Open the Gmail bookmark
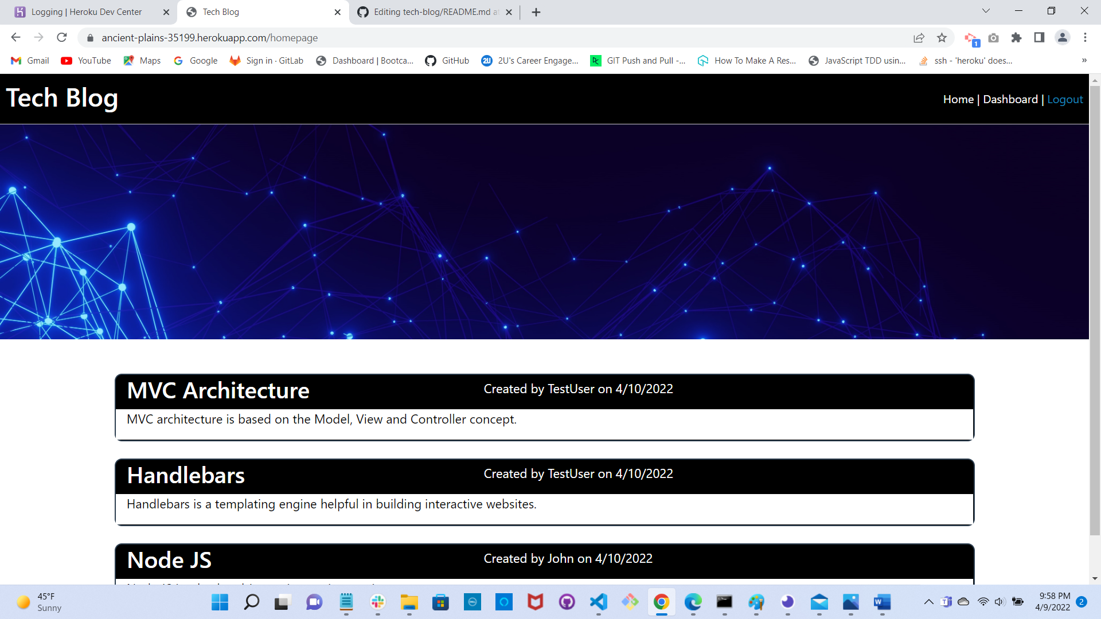The image size is (1101, 619). tap(29, 60)
